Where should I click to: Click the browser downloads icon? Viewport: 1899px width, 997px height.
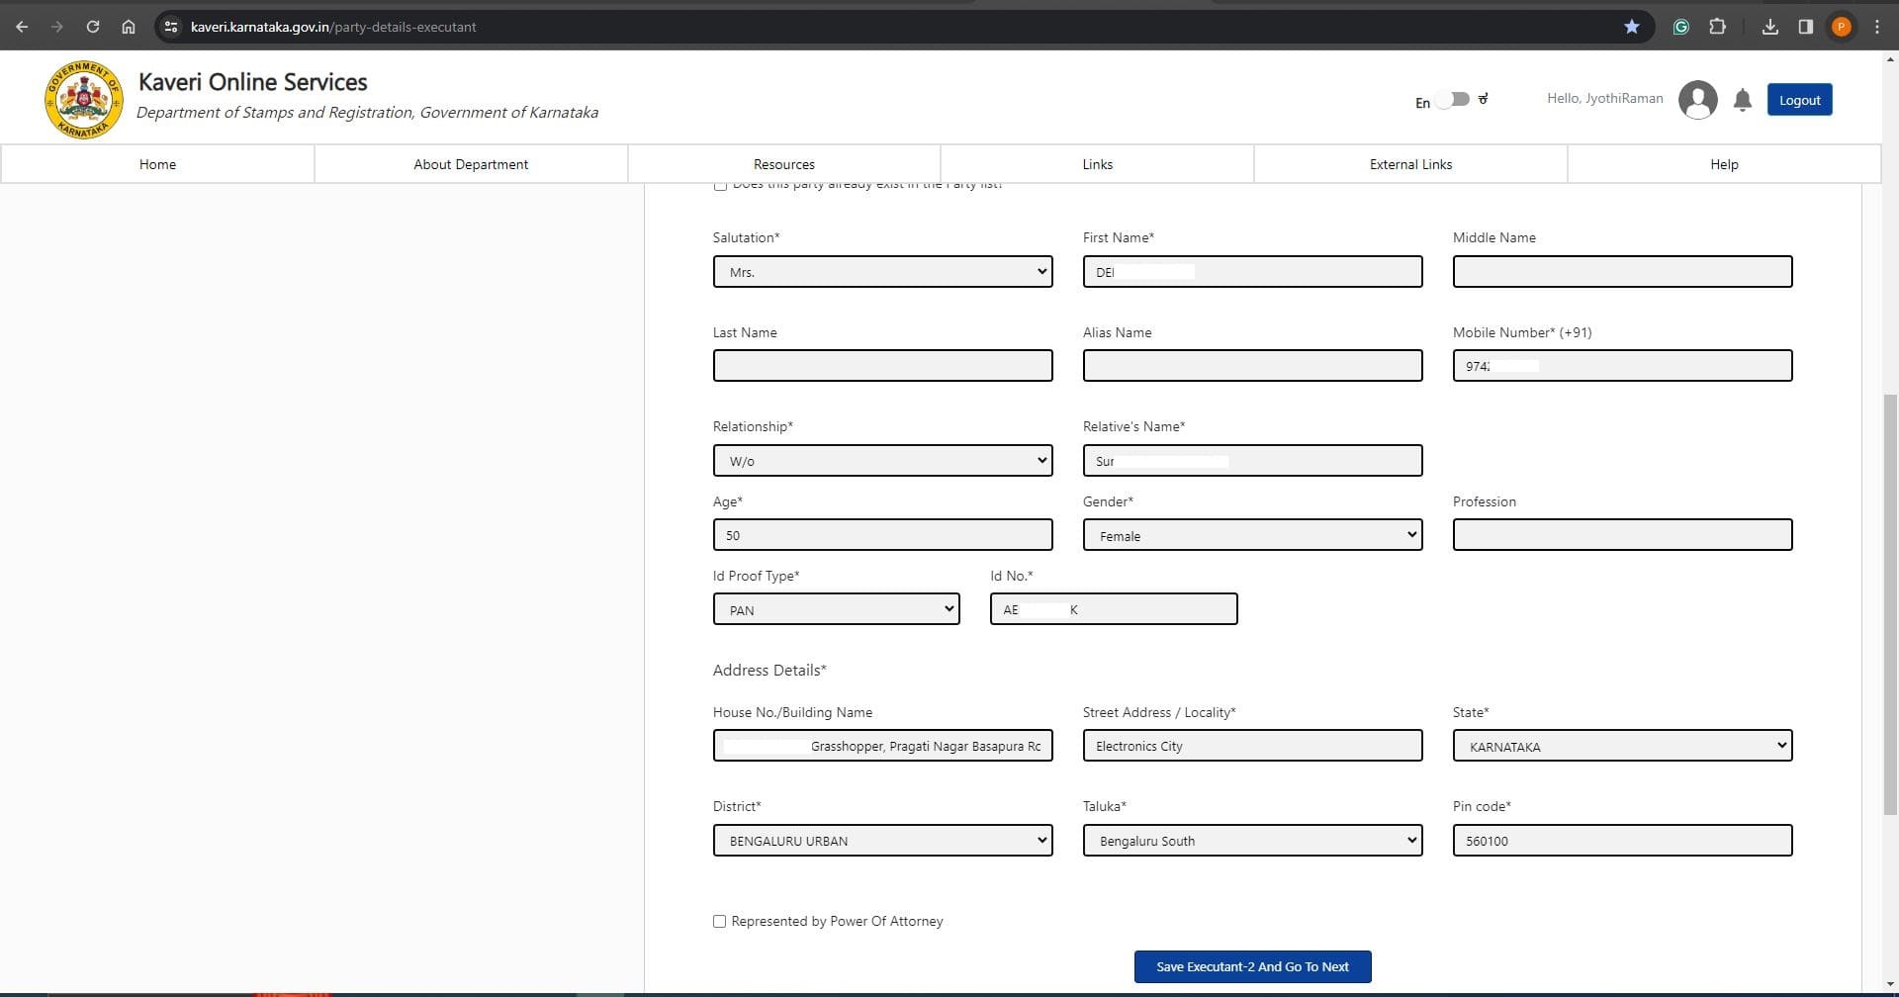tap(1770, 27)
